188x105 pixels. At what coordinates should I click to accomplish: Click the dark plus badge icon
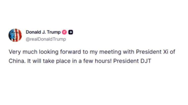click(x=71, y=32)
